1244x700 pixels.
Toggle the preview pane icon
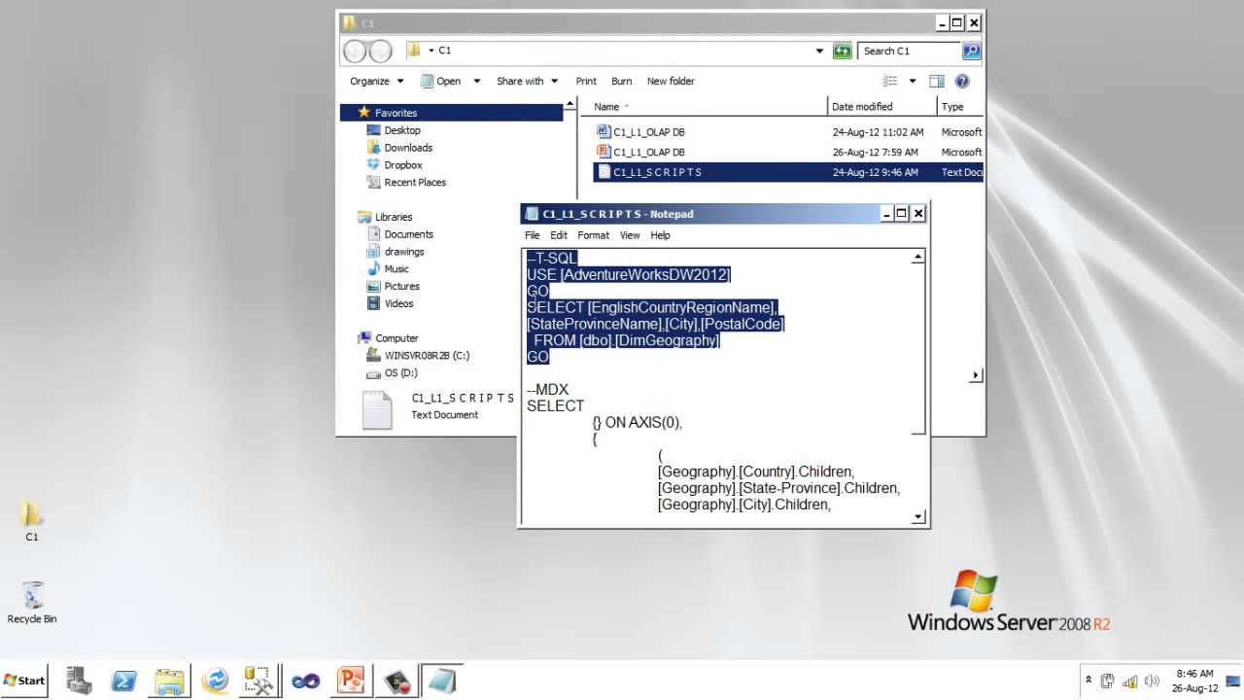[937, 82]
